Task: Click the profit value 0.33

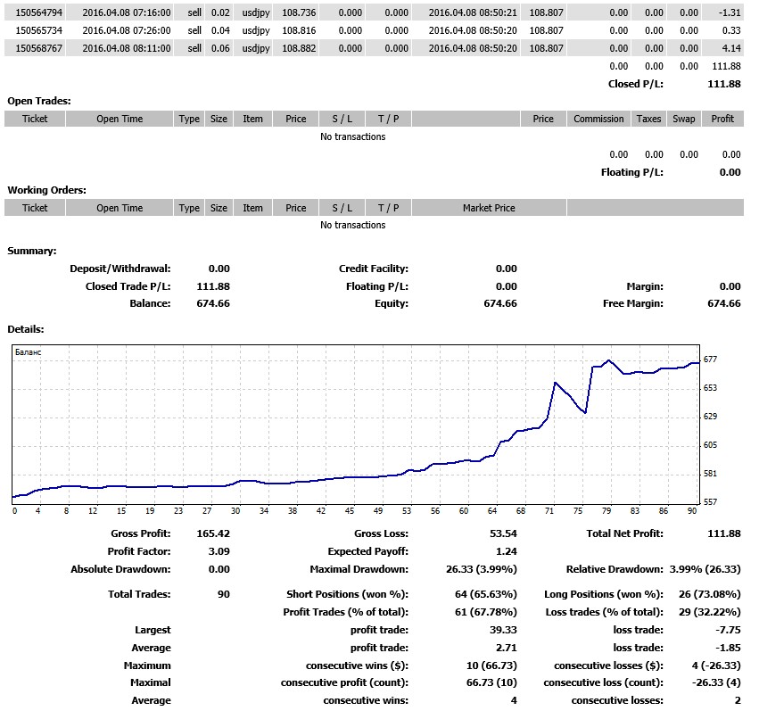Action: (731, 30)
